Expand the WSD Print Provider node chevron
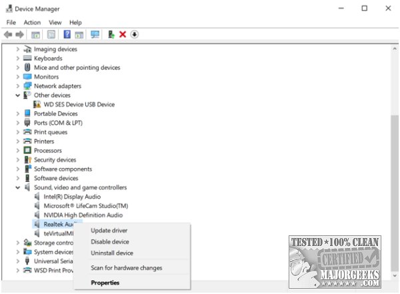 click(x=17, y=270)
